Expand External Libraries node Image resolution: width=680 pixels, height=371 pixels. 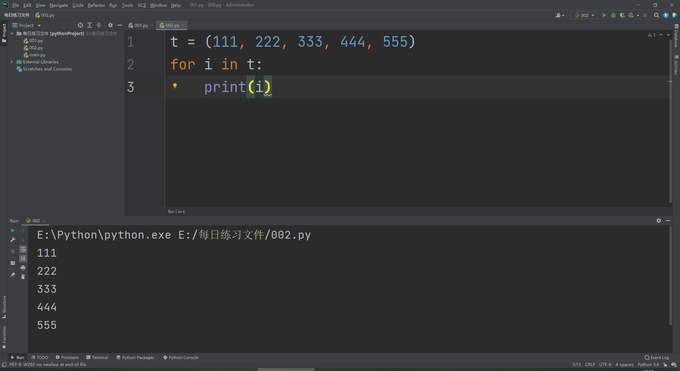[x=12, y=62]
